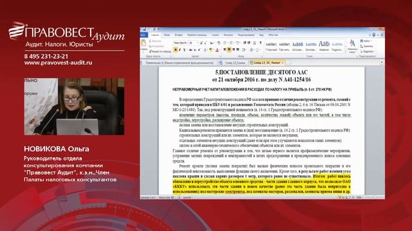The width and height of the screenshot is (412, 231).
Task: Select the Главная (Home) ribbon tab
Action: tap(154, 35)
